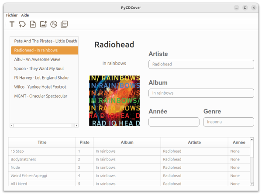The height and width of the screenshot is (195, 262).
Task: Click album list right scroll arrow
Action: [x=76, y=126]
